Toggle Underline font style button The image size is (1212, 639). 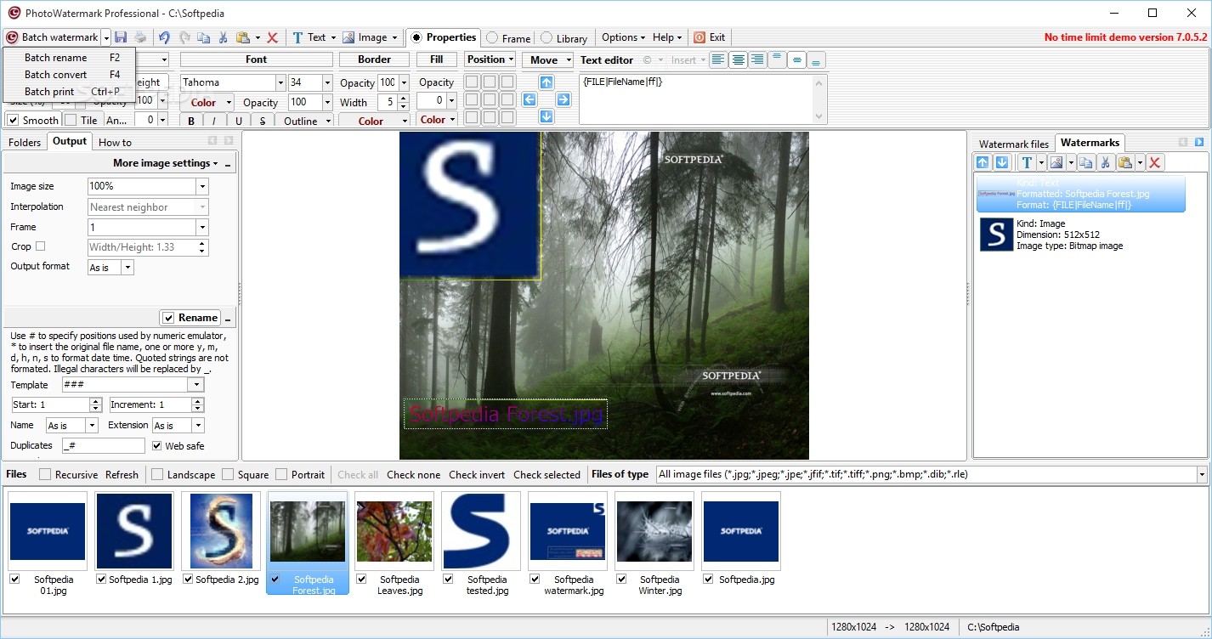(x=239, y=121)
